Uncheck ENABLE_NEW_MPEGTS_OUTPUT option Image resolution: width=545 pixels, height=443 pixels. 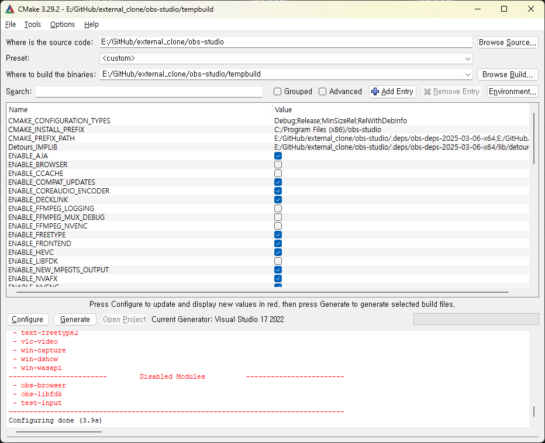[x=278, y=269]
